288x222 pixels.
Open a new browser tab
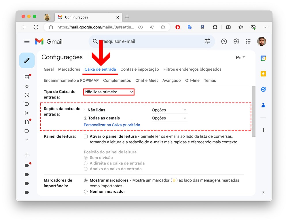127,17
